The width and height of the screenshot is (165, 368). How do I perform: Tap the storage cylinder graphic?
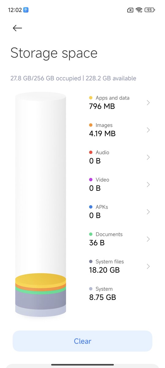tap(41, 205)
